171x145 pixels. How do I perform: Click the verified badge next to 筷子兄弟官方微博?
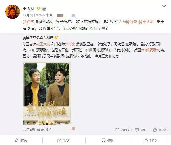[x=56, y=38]
